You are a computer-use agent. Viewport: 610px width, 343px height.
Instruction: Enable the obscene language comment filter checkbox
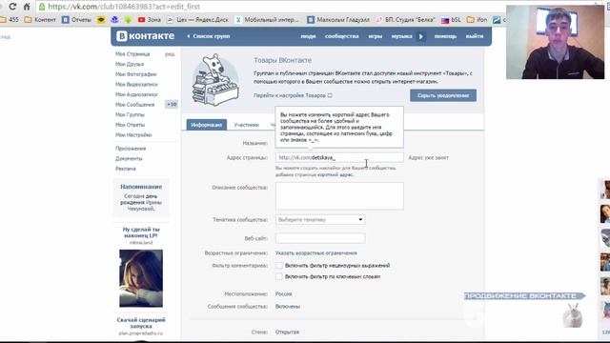click(279, 266)
